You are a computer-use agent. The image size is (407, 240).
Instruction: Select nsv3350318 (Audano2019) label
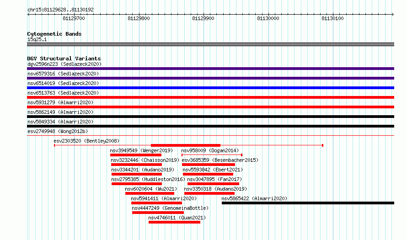215,189
